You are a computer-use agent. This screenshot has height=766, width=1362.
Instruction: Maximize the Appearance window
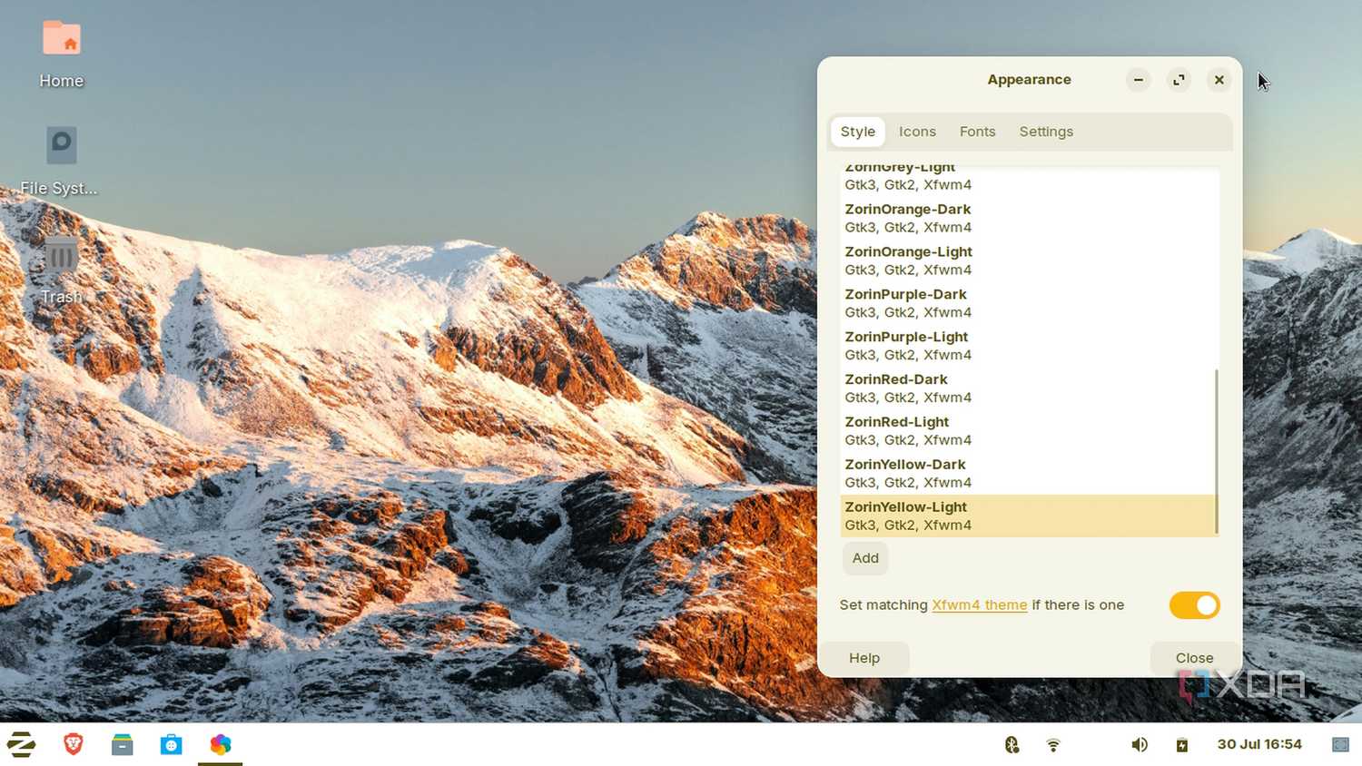coord(1179,80)
